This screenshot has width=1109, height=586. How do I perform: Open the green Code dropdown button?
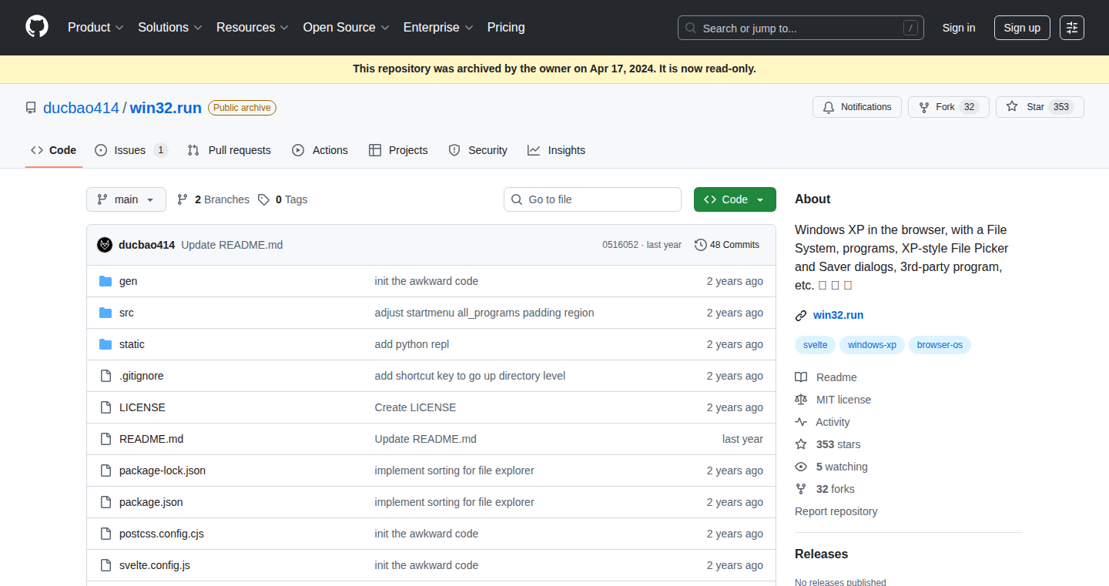point(735,199)
